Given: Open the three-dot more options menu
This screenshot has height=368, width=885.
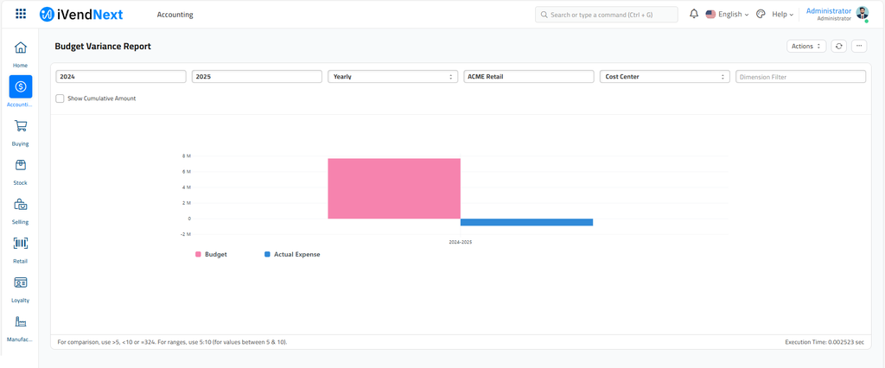Looking at the screenshot, I should (859, 46).
